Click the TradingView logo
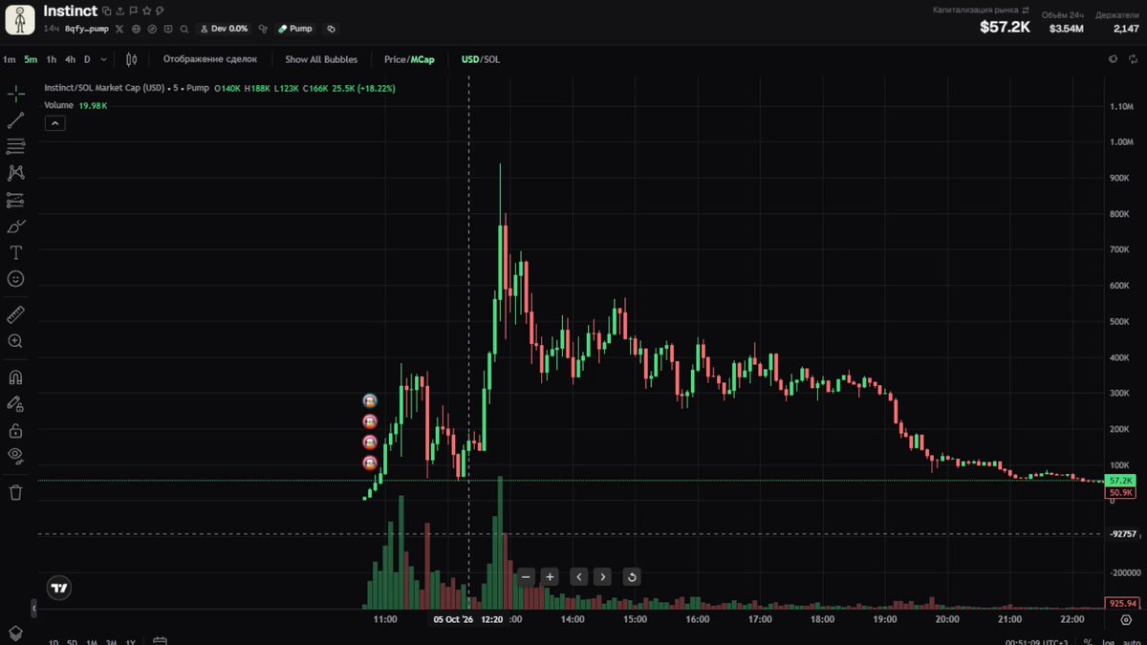 tap(59, 589)
